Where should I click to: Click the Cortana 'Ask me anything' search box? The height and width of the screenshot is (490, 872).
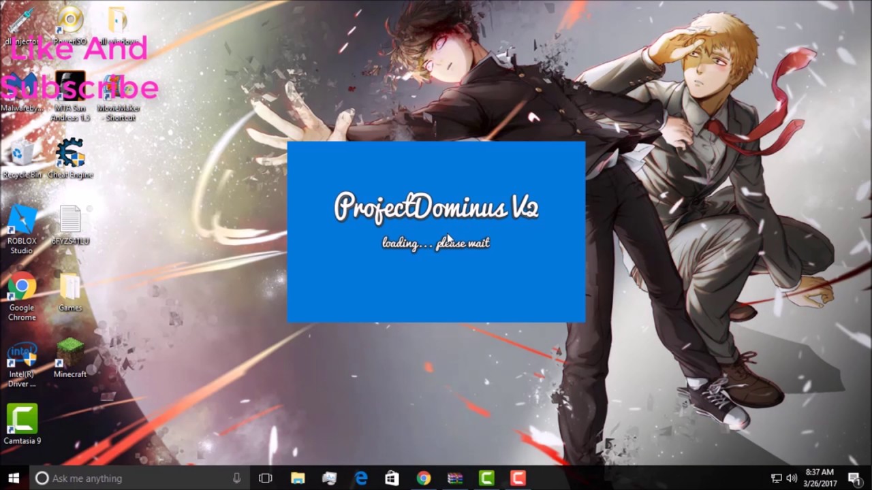click(138, 478)
